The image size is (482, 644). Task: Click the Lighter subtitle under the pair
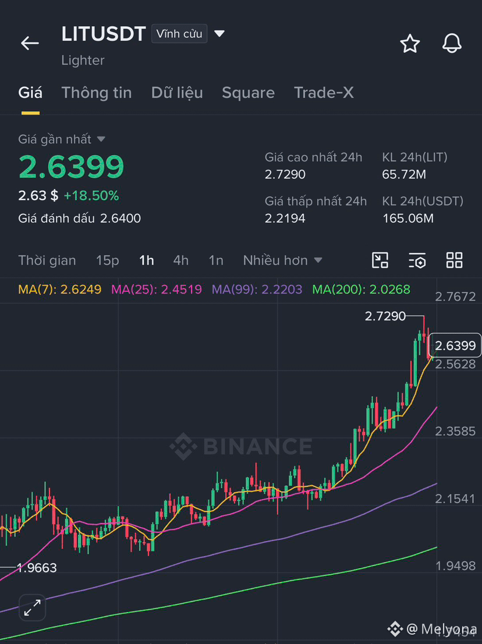point(83,61)
